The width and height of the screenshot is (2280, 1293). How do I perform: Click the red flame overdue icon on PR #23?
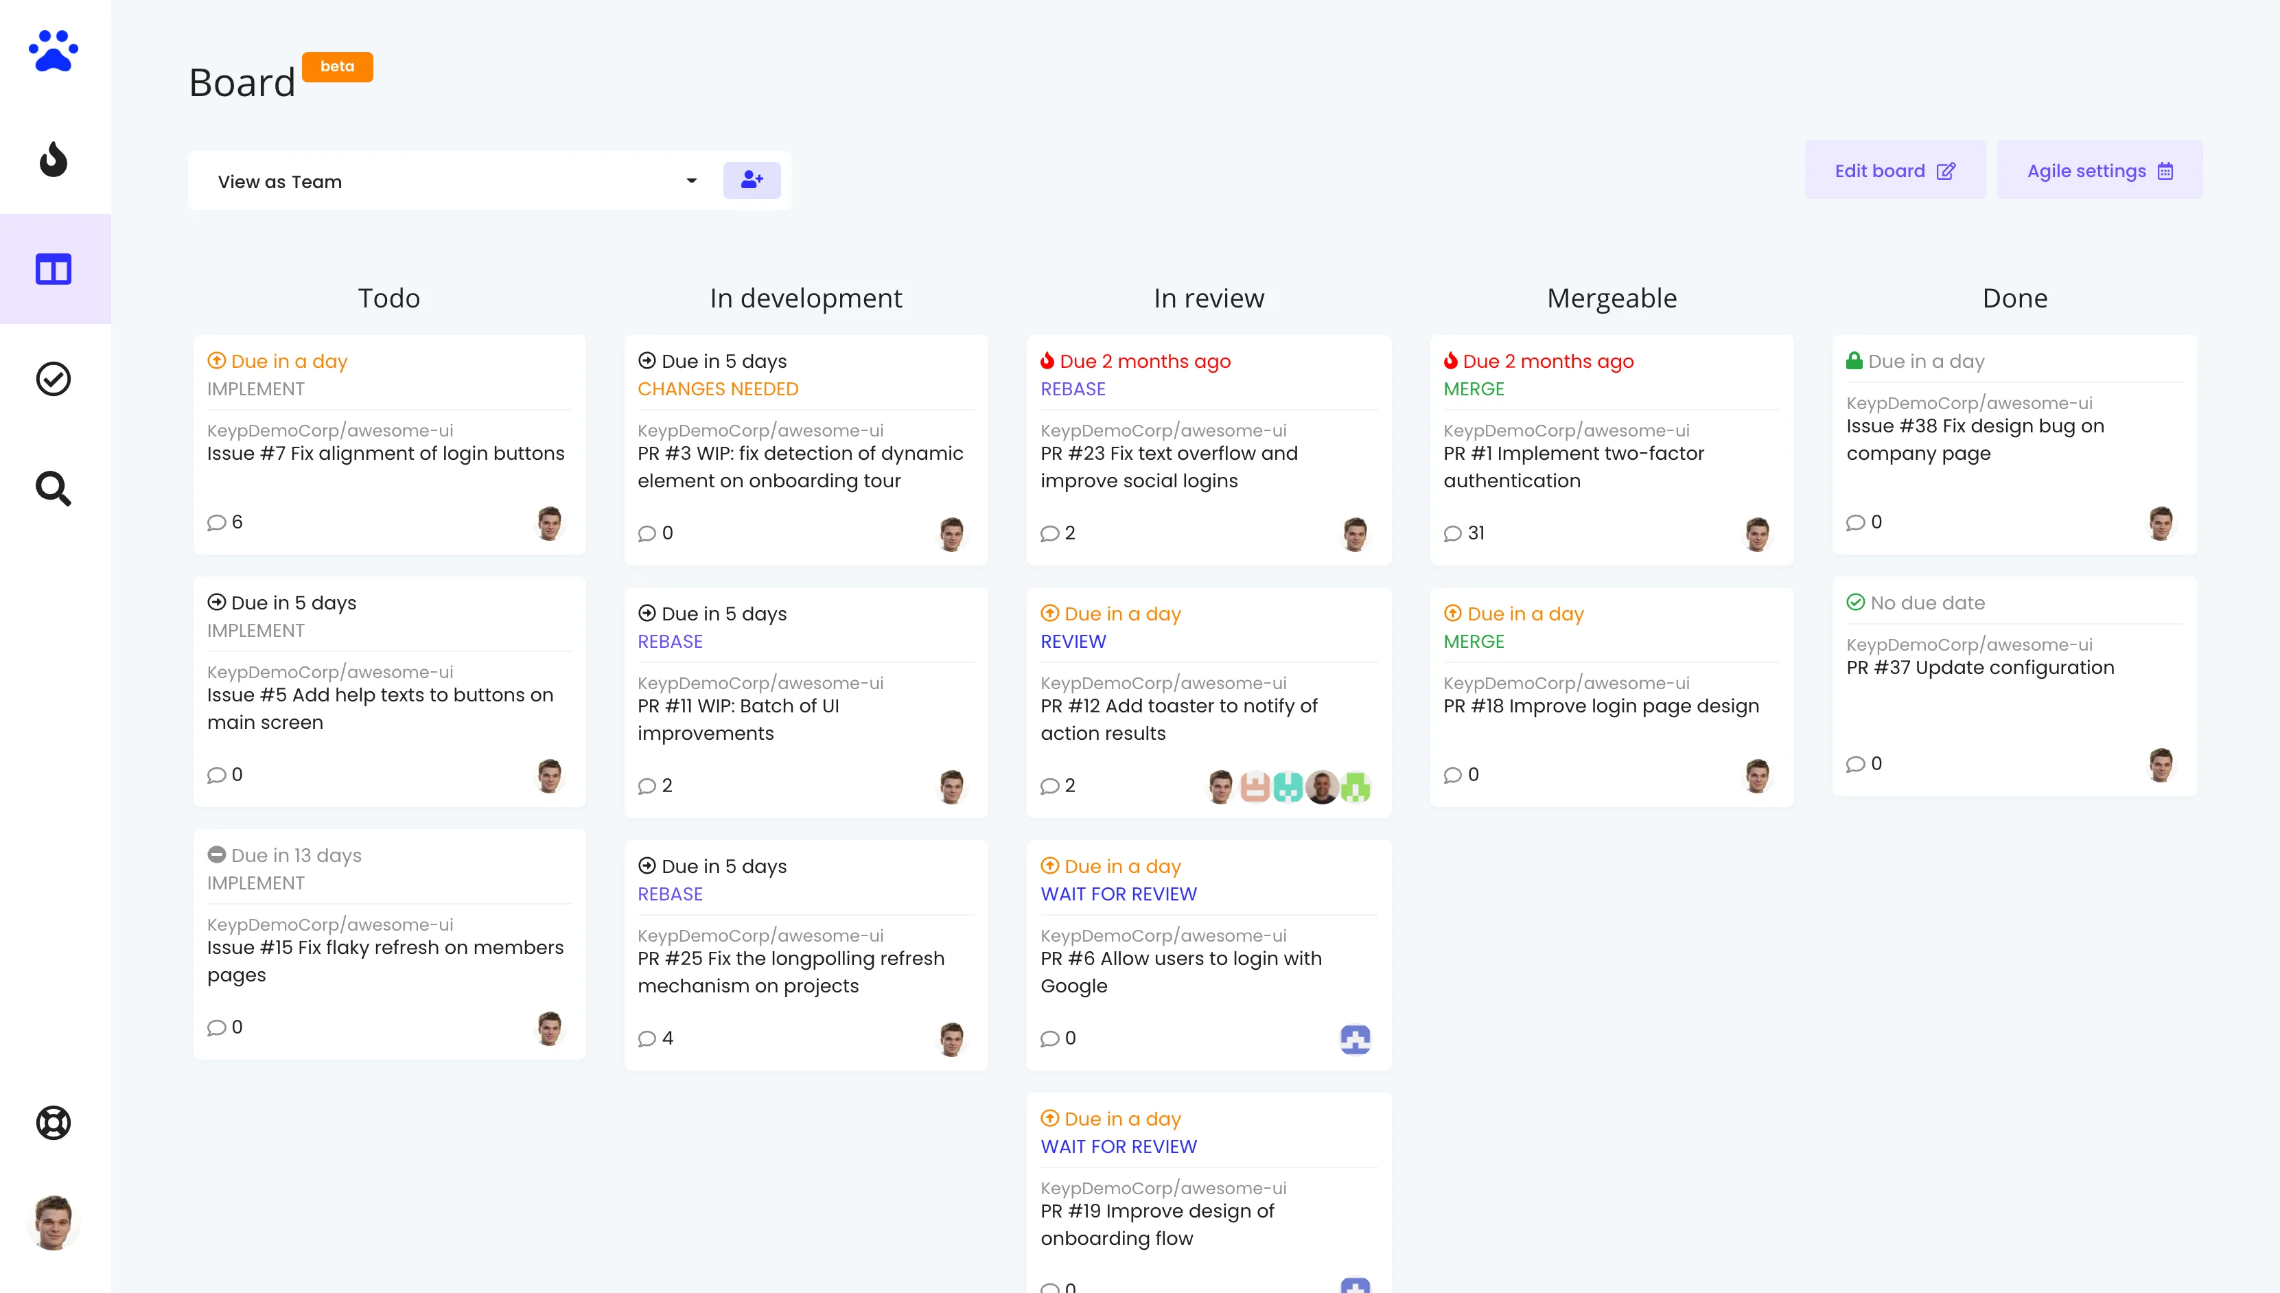pyautogui.click(x=1049, y=360)
